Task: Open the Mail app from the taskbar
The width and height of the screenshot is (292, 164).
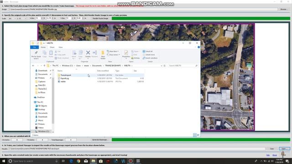Action: click(86, 161)
